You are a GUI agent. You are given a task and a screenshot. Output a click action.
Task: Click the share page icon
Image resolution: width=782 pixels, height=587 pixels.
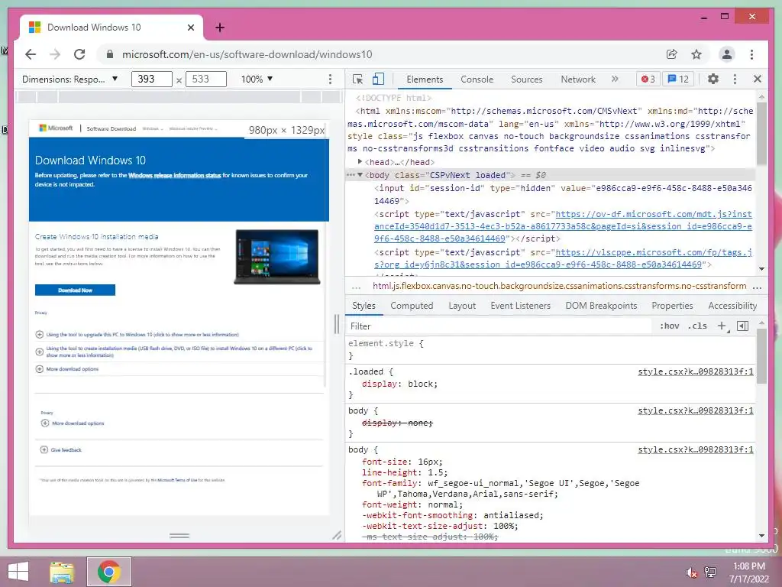(672, 54)
